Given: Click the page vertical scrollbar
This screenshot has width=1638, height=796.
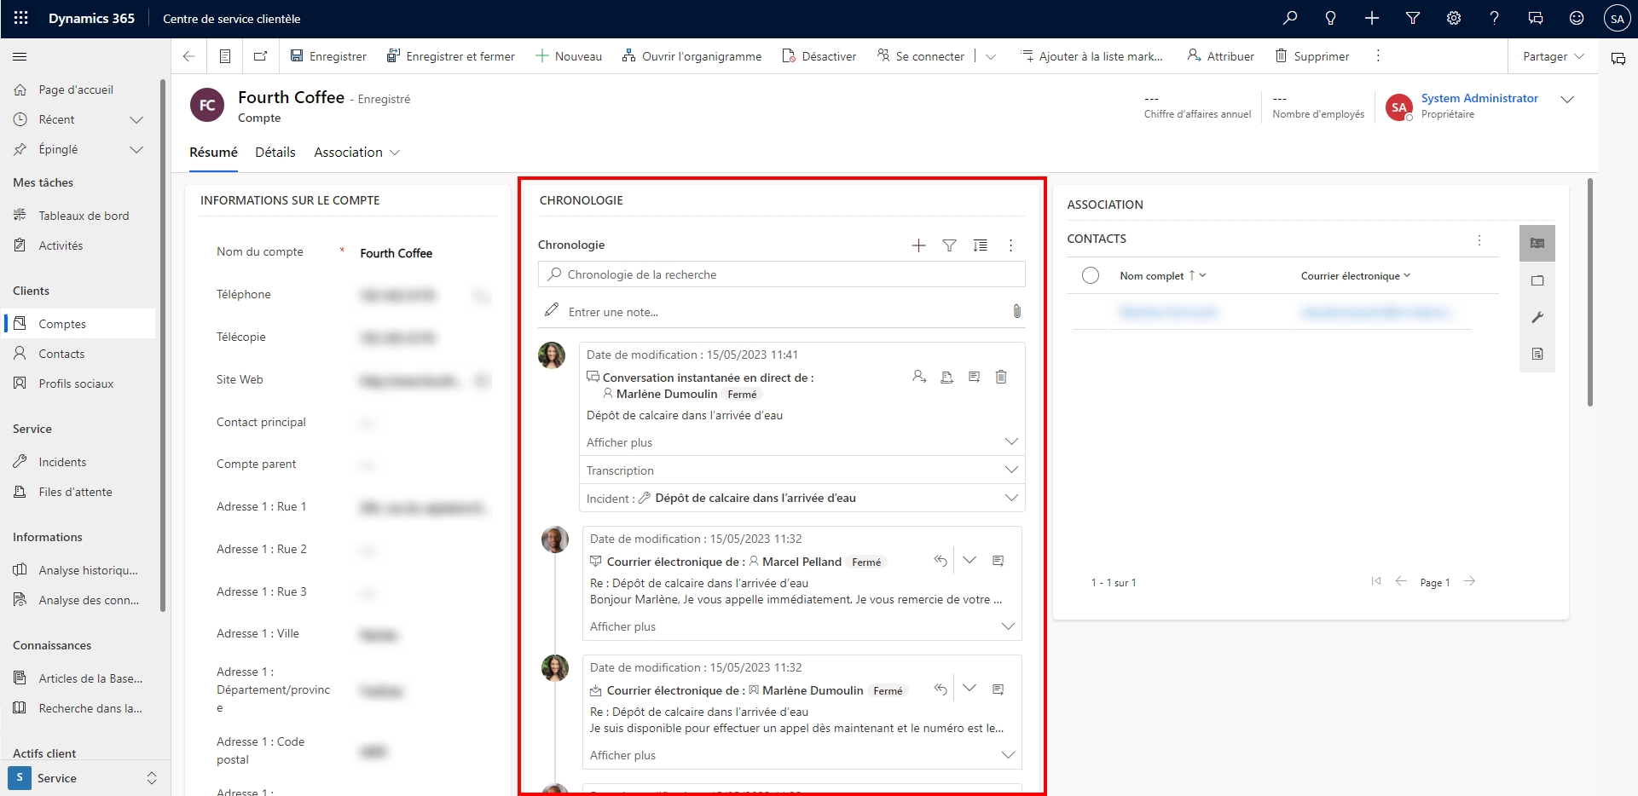Looking at the screenshot, I should coord(1590,292).
